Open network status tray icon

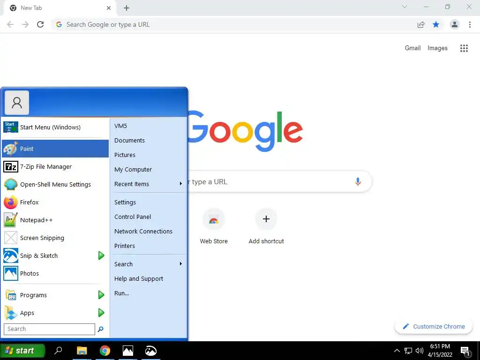pyautogui.click(x=408, y=351)
